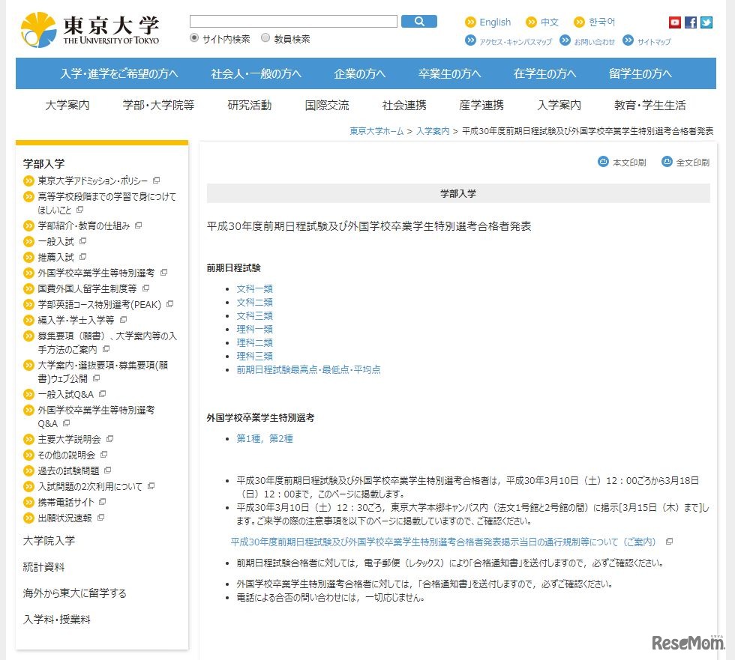Open アクセス・キャンパスマップ from the header
This screenshot has width=735, height=660.
(x=517, y=41)
